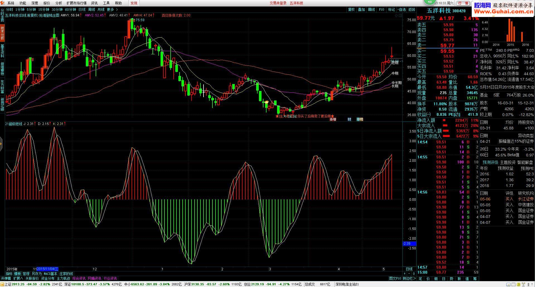
Task: Open 行业资讯 tab
Action: point(110,278)
